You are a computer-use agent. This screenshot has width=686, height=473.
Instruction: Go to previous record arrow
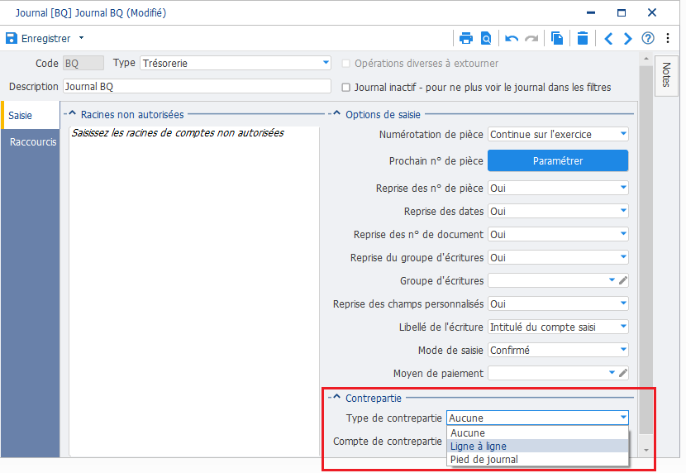pos(608,38)
